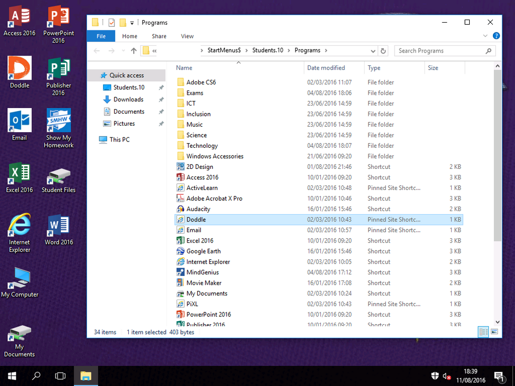Show hidden path double chevron
515x386 pixels.
(154, 50)
